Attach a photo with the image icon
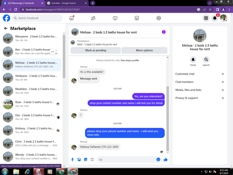The height and width of the screenshot is (175, 233). pos(79,160)
